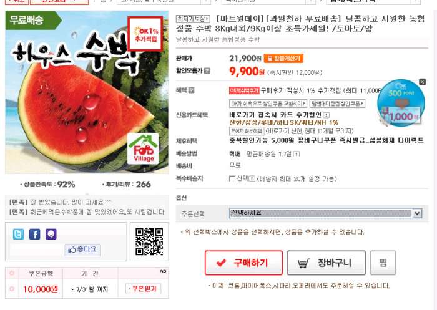The height and width of the screenshot is (310, 437).
Task: Click the 쿠폰받기 coupon button
Action: coord(143,289)
